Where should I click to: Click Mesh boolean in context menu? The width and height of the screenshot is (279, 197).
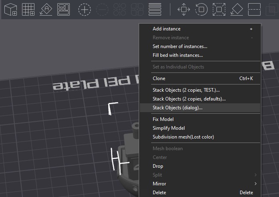[x=200, y=149]
